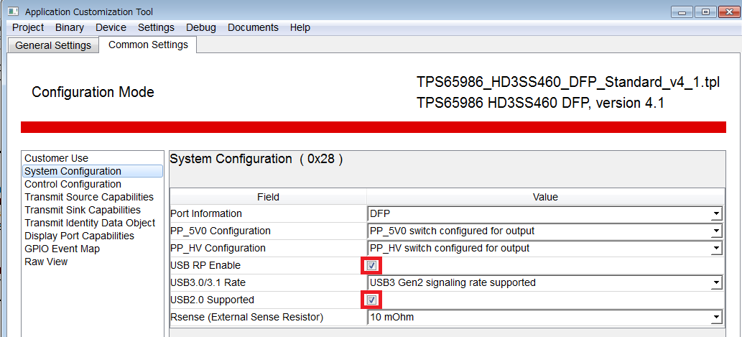Select Control Configuration in the list
This screenshot has width=742, height=337.
(73, 184)
